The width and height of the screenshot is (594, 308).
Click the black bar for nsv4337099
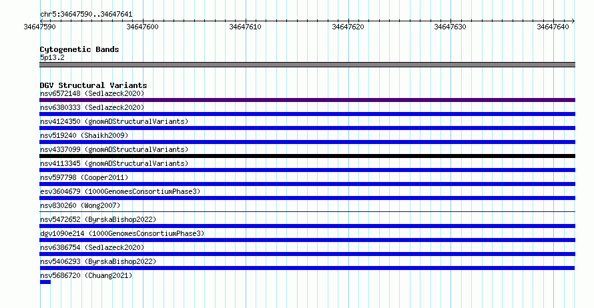coord(307,156)
